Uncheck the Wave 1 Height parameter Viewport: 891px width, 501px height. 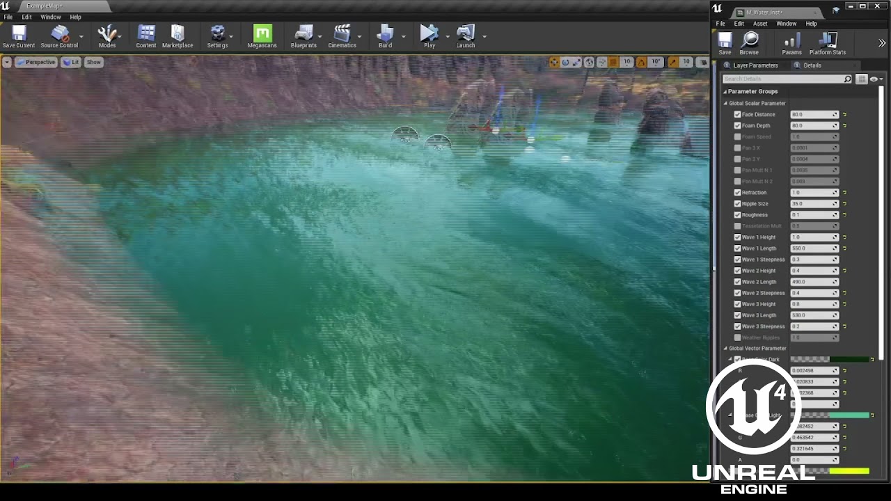tap(737, 237)
